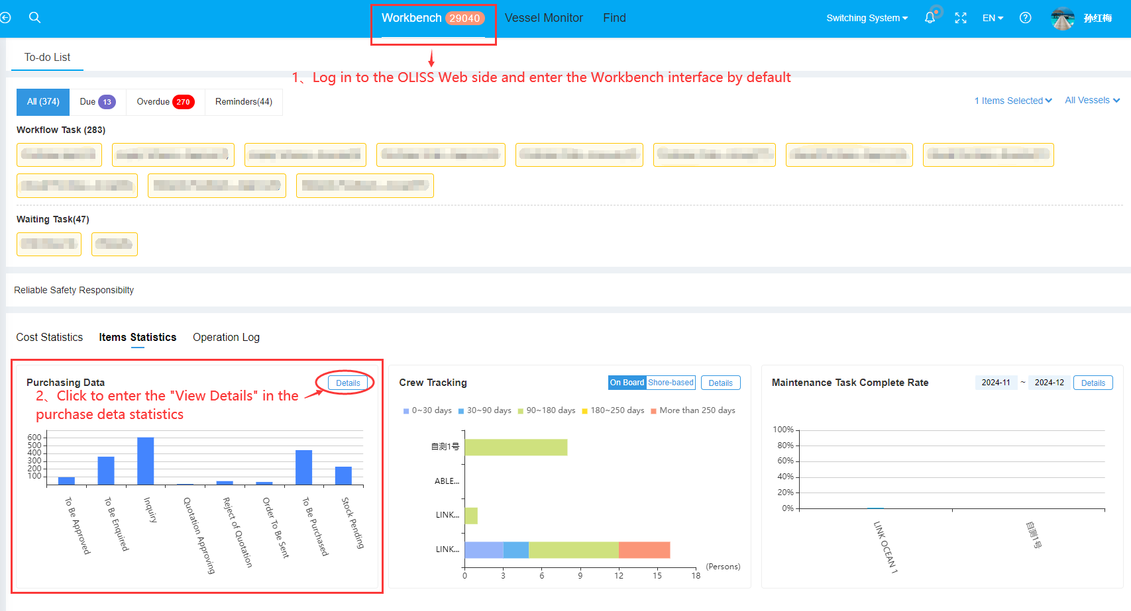Switch to Items Statistics tab
Screen dimensions: 1131x611
(138, 337)
